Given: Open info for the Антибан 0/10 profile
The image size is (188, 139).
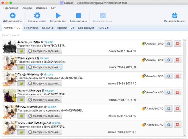Looking at the screenshot, I should point(169,44).
